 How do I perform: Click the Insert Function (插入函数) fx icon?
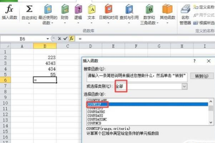pos(9,9)
